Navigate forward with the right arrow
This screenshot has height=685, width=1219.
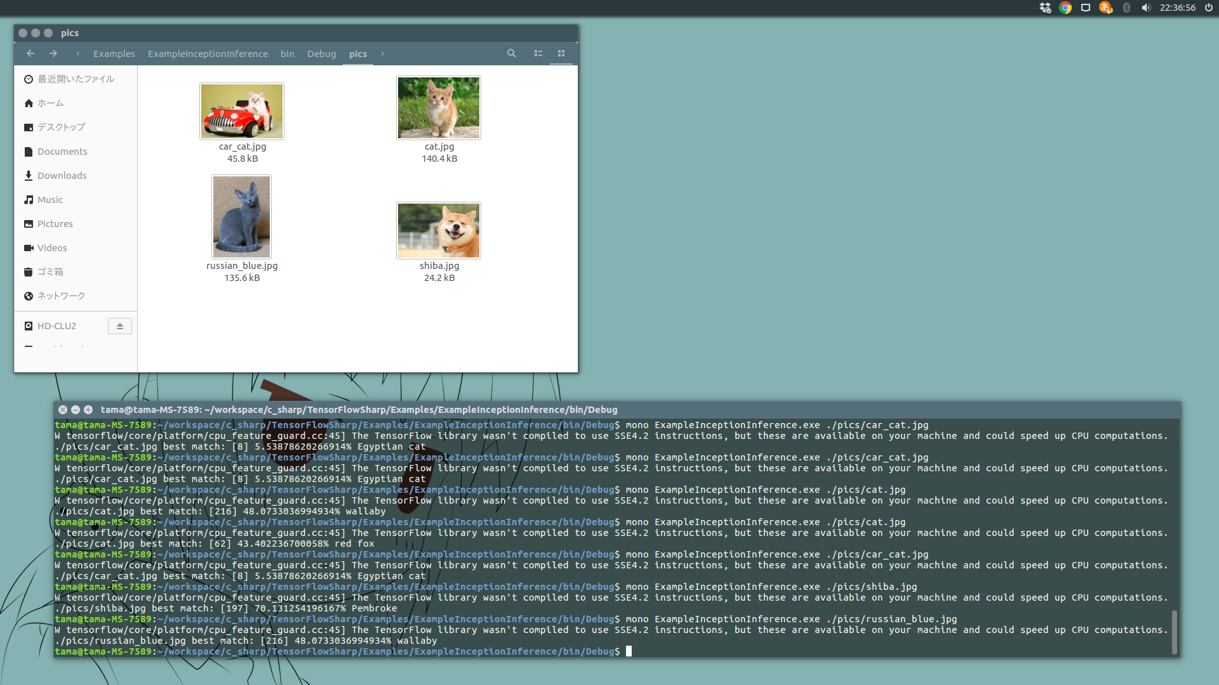53,54
